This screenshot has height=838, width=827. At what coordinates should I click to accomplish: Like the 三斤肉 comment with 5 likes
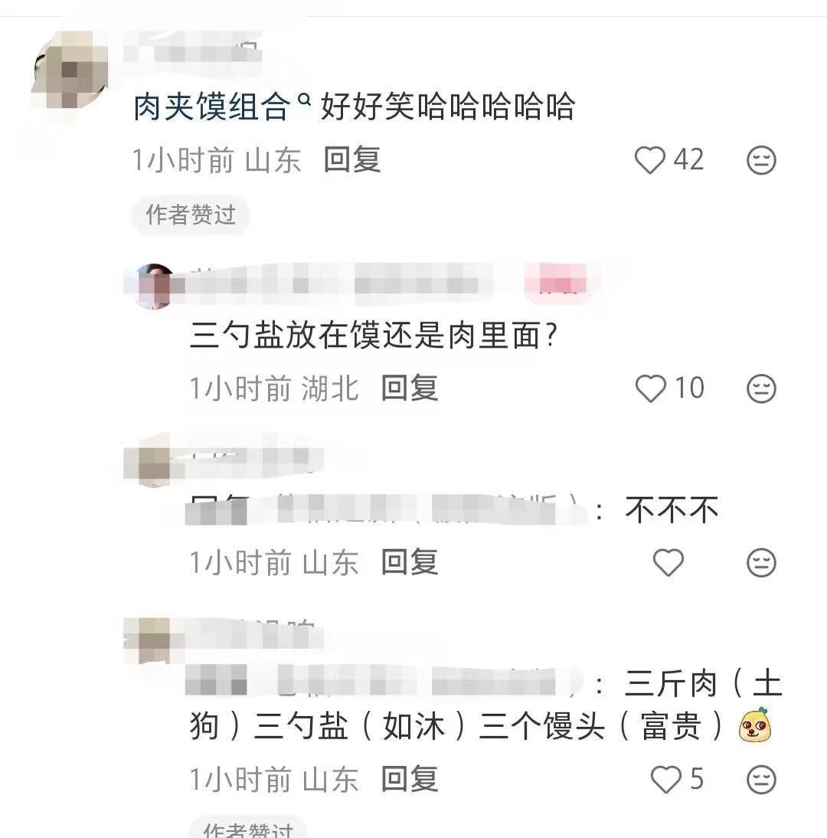tap(665, 779)
